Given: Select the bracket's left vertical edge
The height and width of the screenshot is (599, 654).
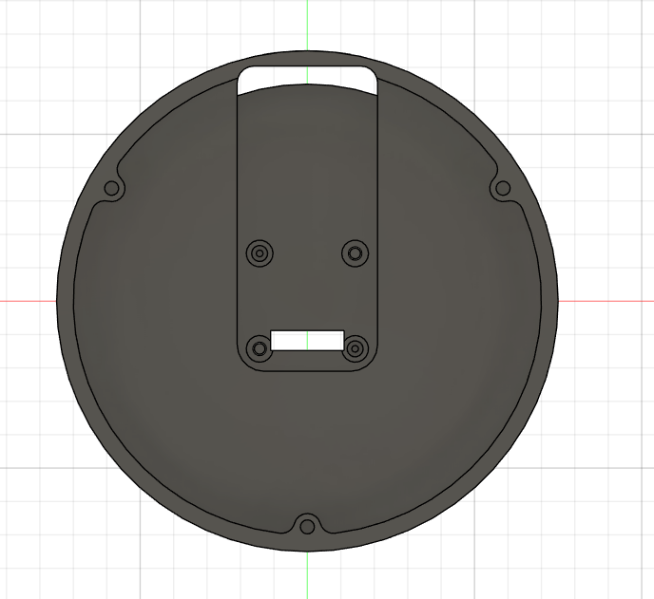Looking at the screenshot, I should pyautogui.click(x=237, y=209).
